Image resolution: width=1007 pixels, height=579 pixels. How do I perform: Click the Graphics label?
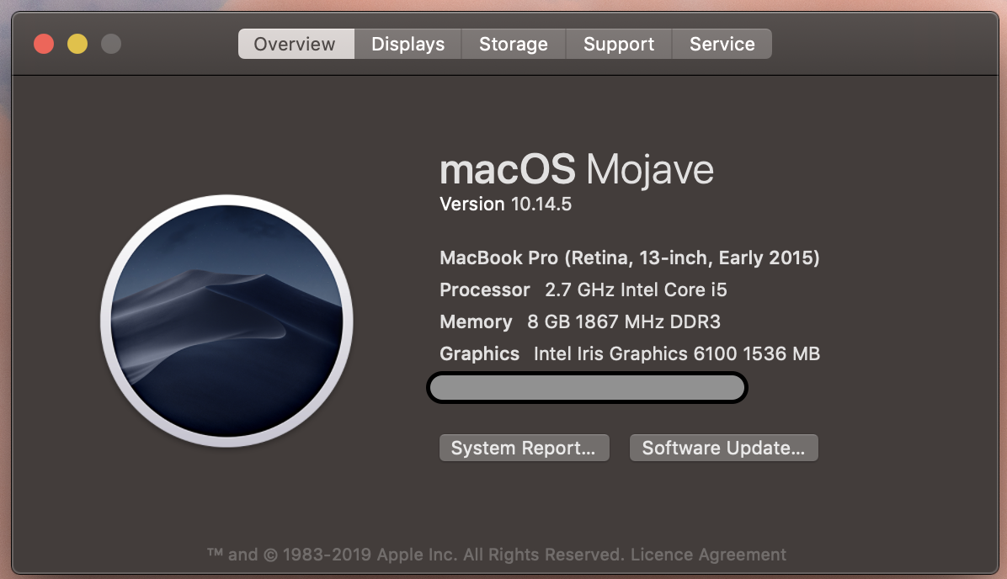coord(479,353)
